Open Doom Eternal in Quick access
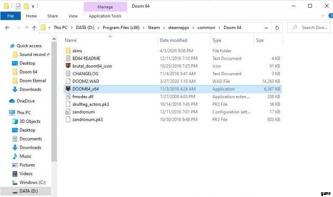The width and height of the screenshot is (333, 197). (x=33, y=80)
